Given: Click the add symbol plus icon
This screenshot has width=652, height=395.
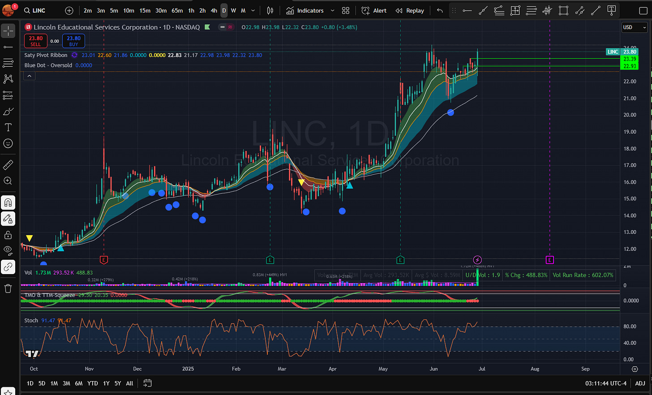Looking at the screenshot, I should pyautogui.click(x=69, y=10).
